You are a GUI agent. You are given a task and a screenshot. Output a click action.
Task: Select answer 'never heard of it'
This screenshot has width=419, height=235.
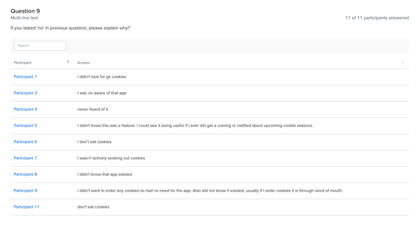(x=93, y=109)
